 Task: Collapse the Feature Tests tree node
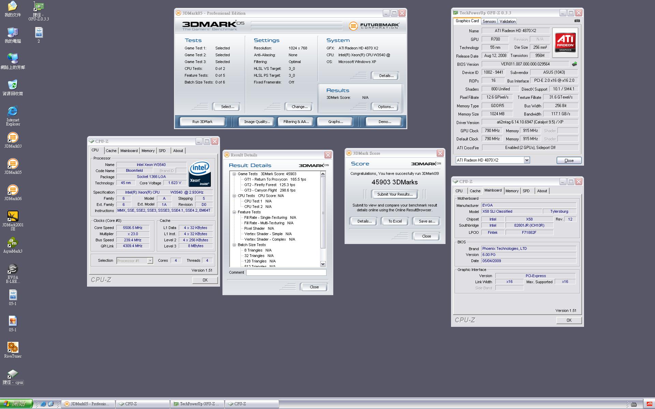coord(234,212)
